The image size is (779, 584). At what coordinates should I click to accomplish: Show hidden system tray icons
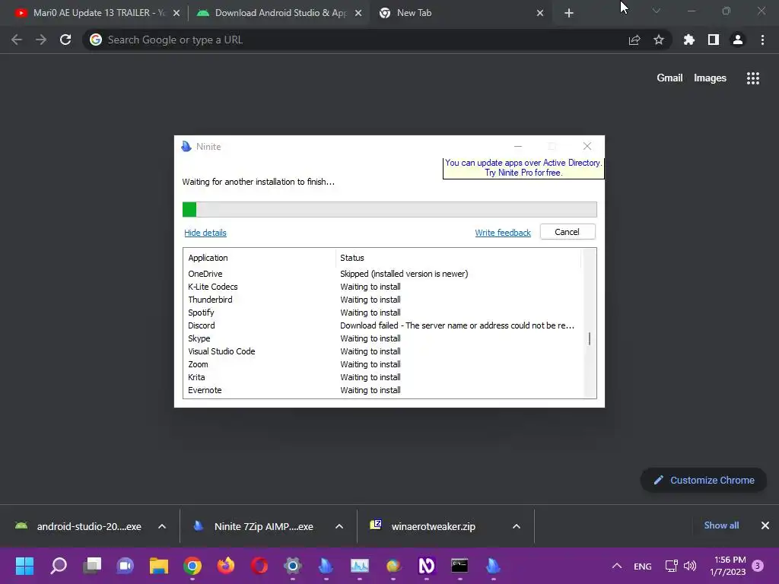(x=616, y=566)
